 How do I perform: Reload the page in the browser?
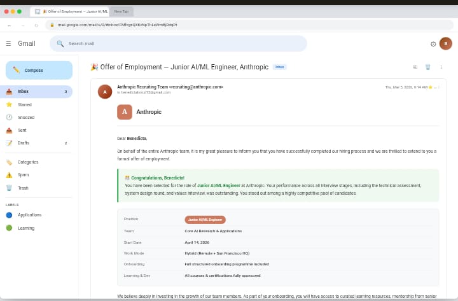36,25
